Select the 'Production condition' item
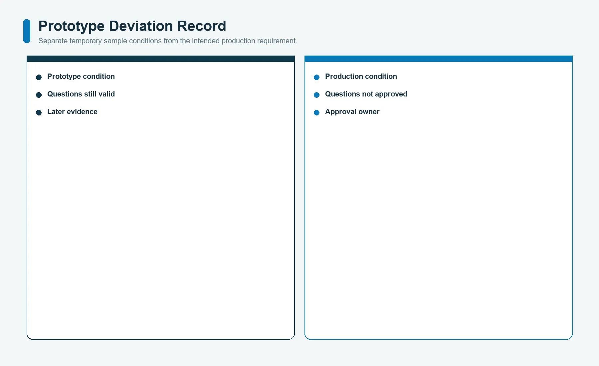The height and width of the screenshot is (366, 599). 361,77
